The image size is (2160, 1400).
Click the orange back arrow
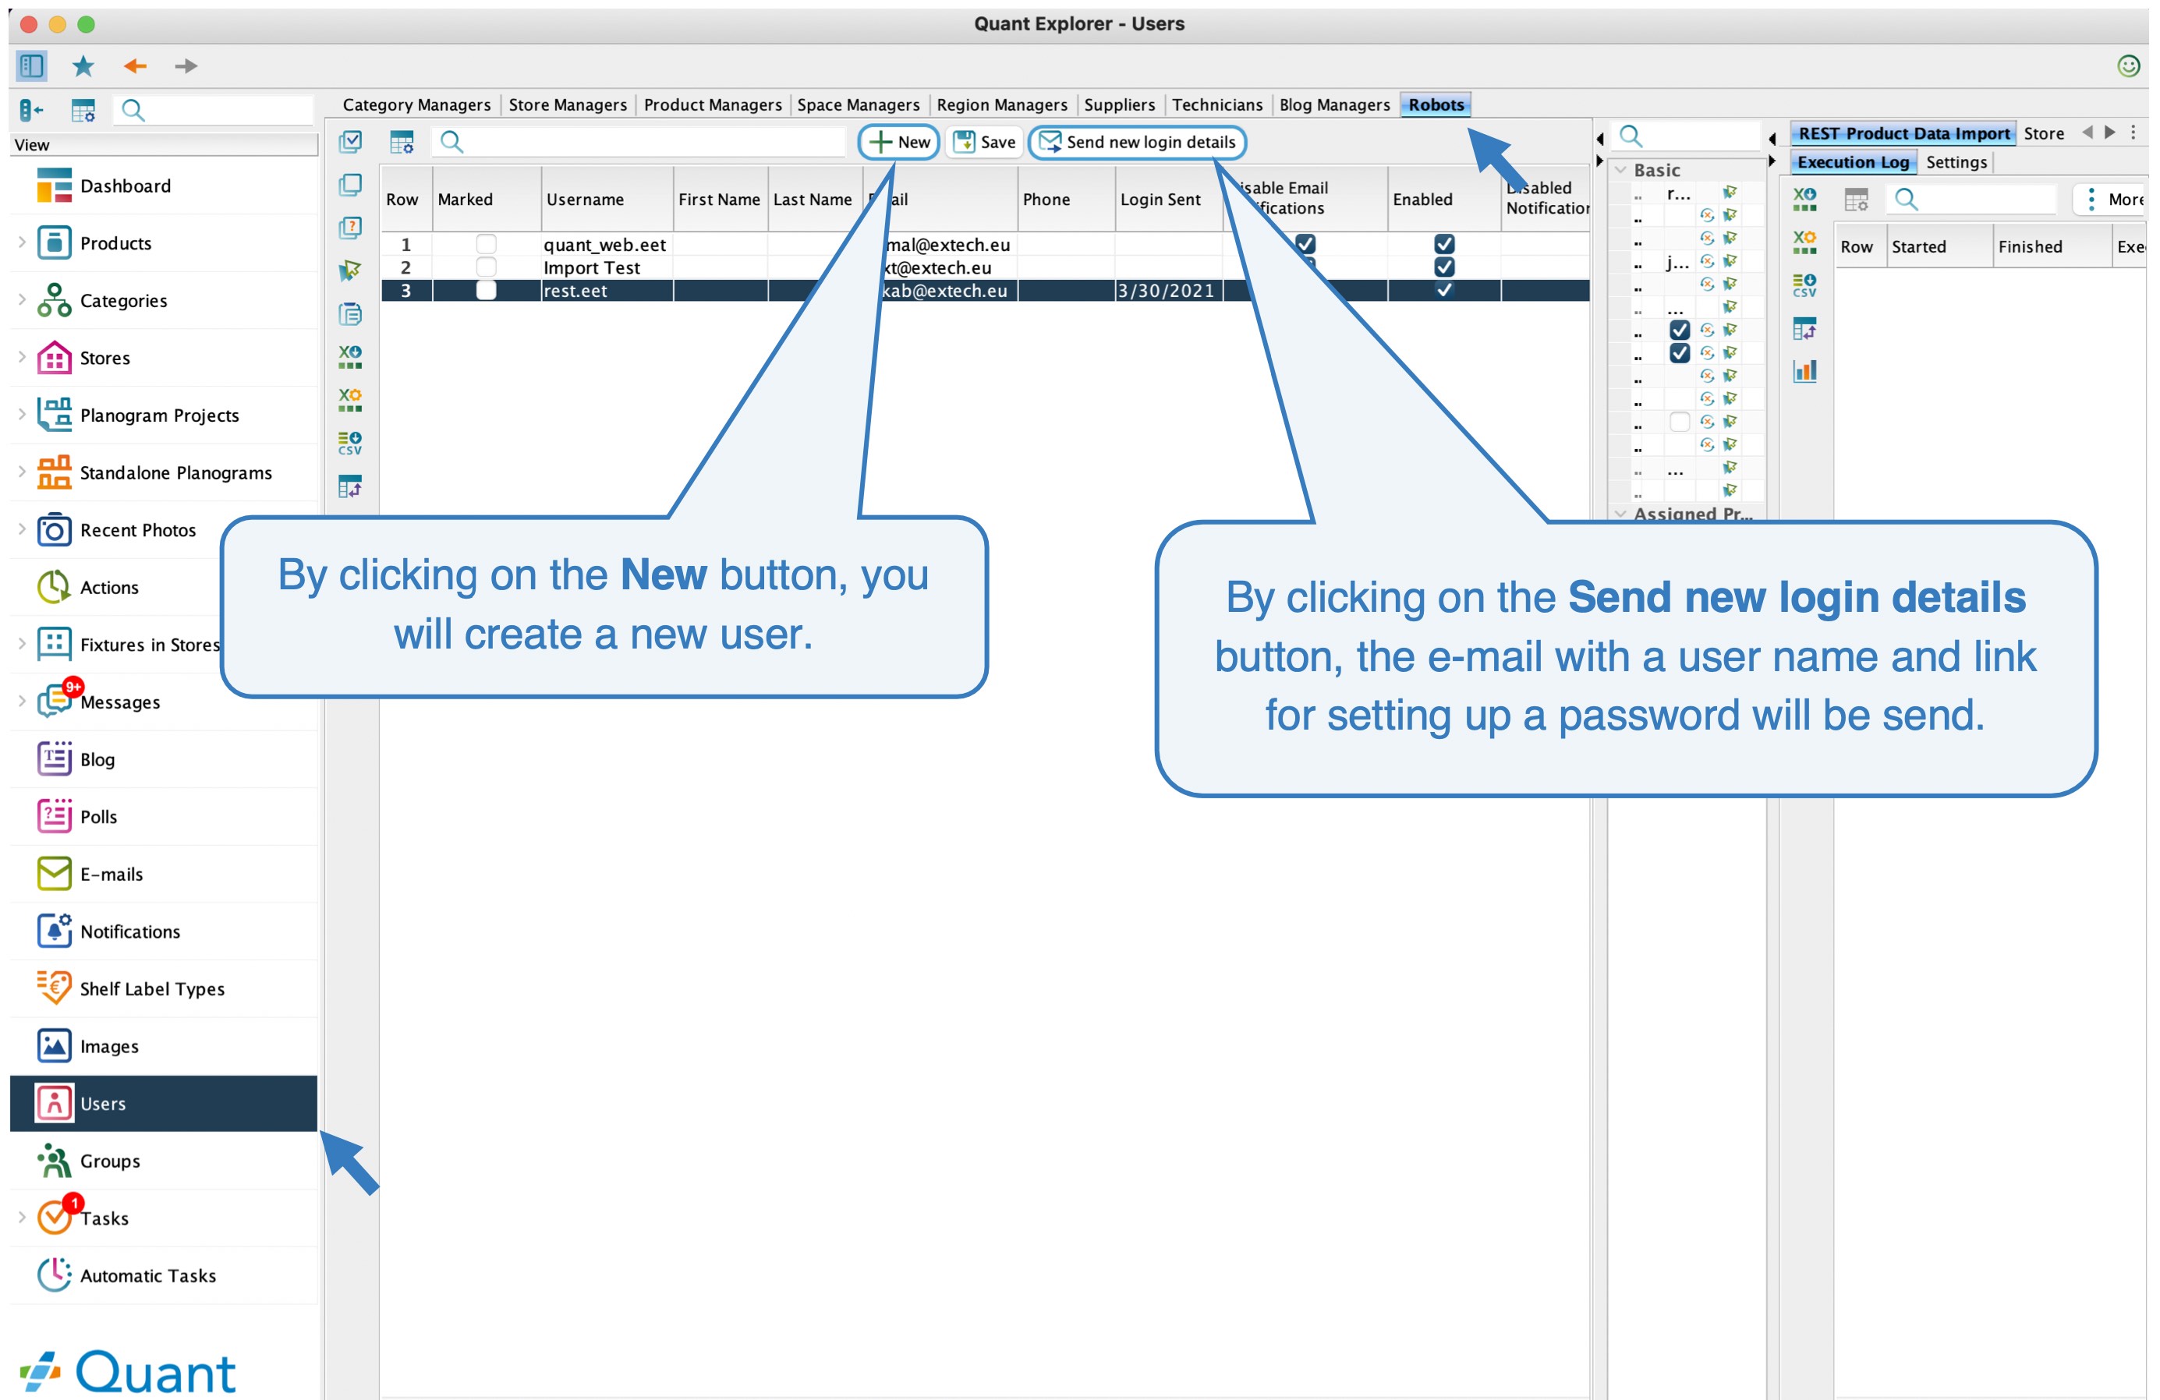(x=135, y=65)
